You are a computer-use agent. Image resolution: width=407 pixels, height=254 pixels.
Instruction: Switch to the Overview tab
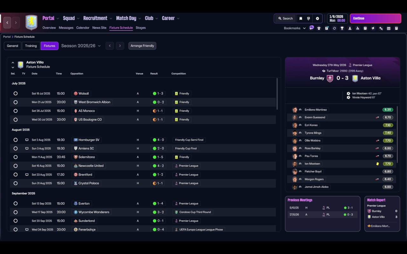pyautogui.click(x=49, y=28)
